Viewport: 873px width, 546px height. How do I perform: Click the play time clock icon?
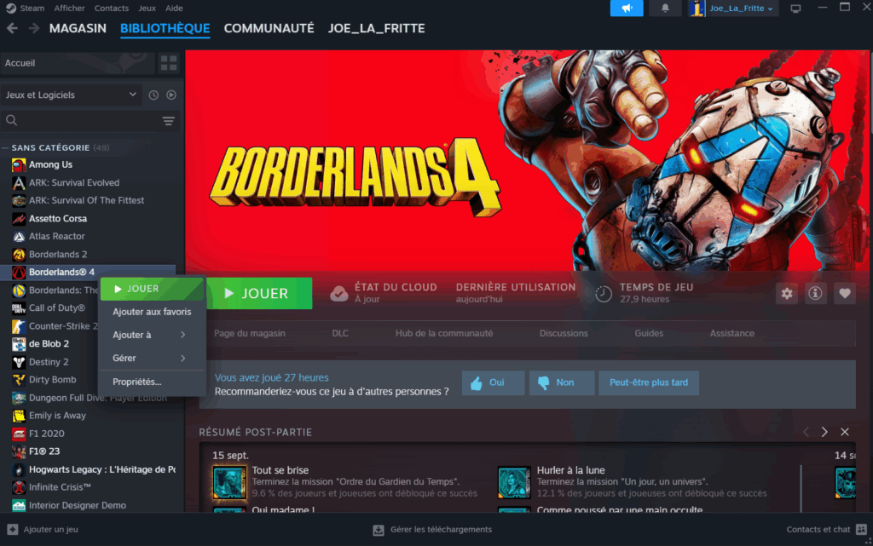[x=604, y=294]
